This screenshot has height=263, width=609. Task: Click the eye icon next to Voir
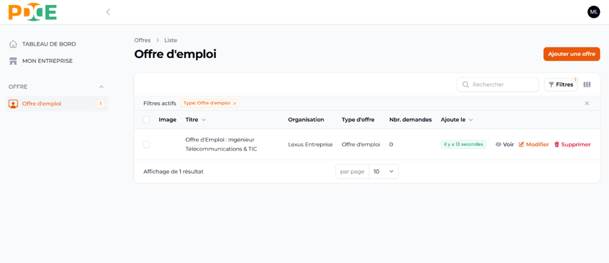pos(498,145)
